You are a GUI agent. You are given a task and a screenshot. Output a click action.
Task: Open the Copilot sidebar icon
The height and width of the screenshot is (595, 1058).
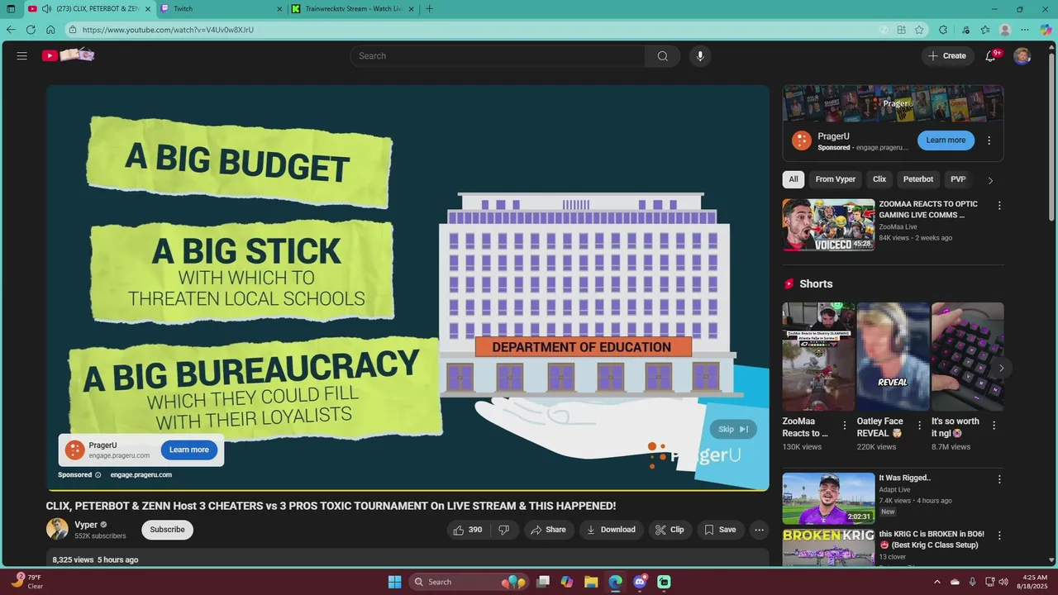pos(1046,30)
